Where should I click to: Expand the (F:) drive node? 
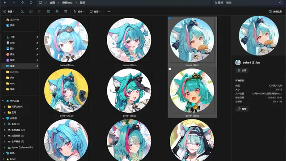tap(5, 141)
